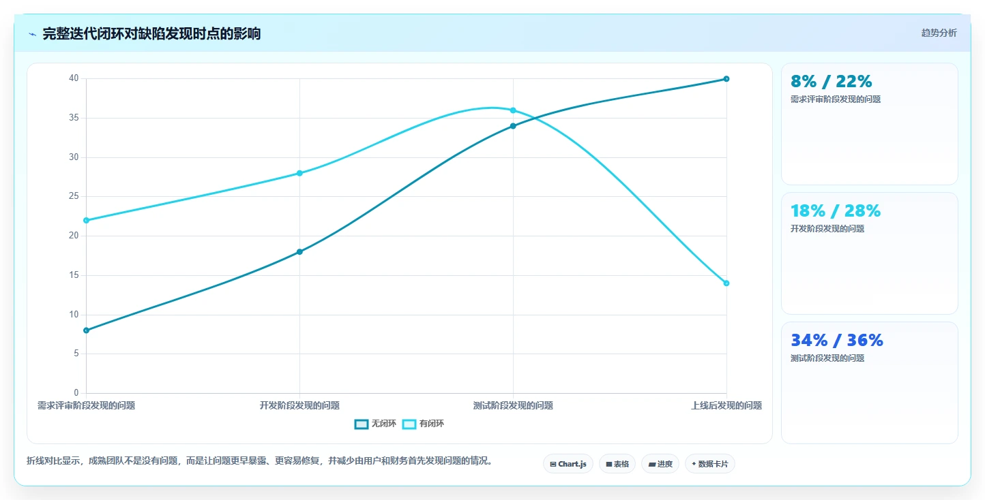
Task: Click the y-axis value 30
Action: click(74, 157)
